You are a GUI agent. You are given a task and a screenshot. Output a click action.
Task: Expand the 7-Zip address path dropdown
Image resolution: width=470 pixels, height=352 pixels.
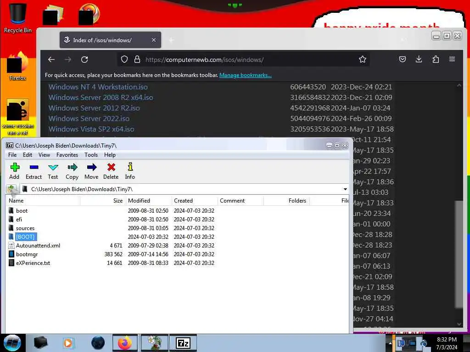pos(345,189)
